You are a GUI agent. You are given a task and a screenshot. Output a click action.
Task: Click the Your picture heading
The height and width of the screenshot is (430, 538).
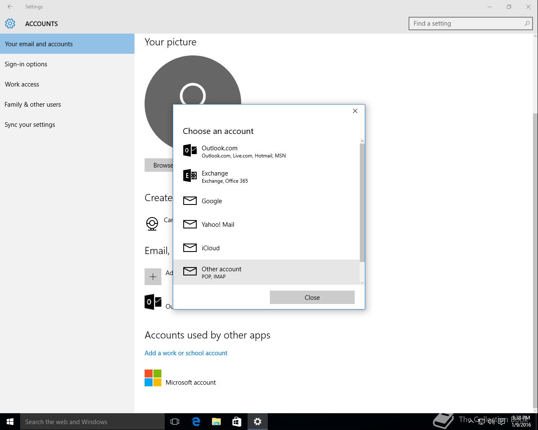pos(170,42)
